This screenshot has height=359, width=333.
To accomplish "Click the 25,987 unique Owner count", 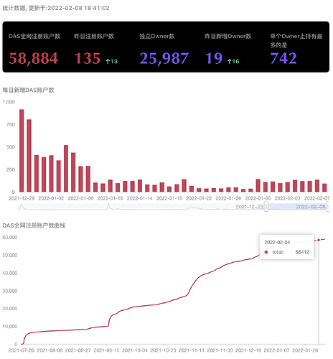I will (164, 59).
